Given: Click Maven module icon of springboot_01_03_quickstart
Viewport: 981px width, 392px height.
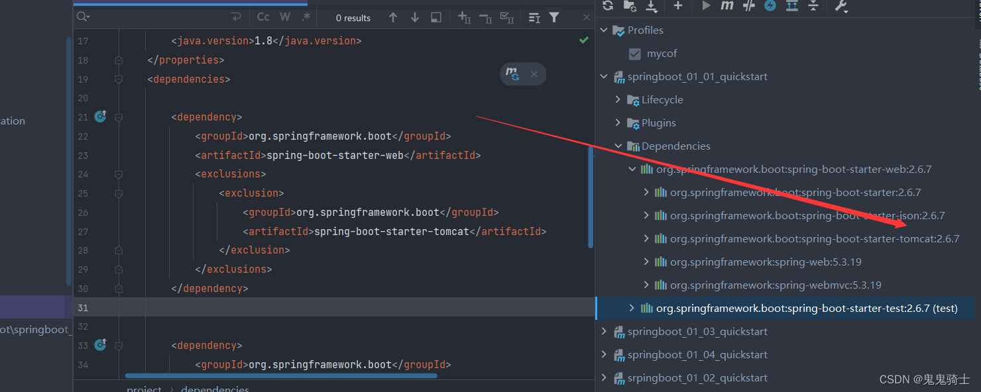Looking at the screenshot, I should coord(619,332).
